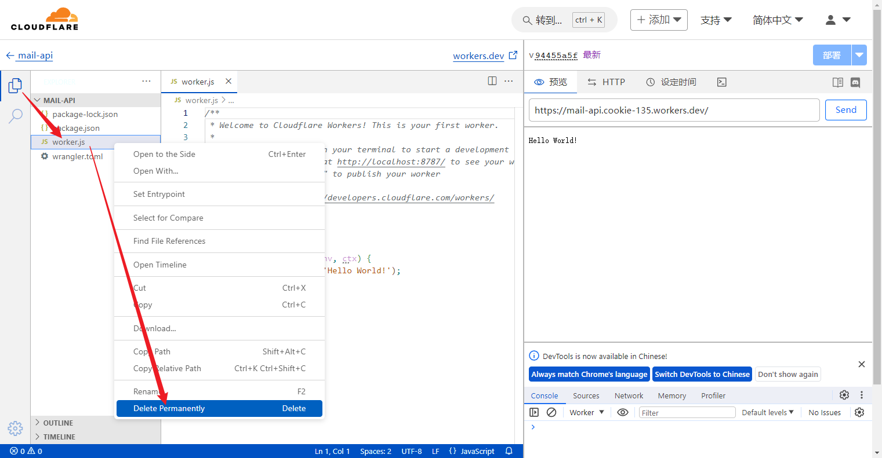Split the editor to the right
This screenshot has width=882, height=458.
tap(492, 81)
